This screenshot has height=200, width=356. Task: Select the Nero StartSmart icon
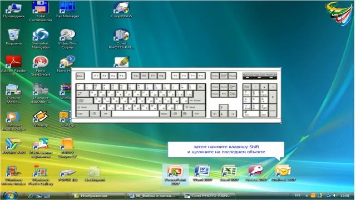click(x=41, y=66)
